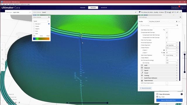Toggle Infill Travel Optimization checkbox
187x105 pixels.
pyautogui.click(x=167, y=83)
